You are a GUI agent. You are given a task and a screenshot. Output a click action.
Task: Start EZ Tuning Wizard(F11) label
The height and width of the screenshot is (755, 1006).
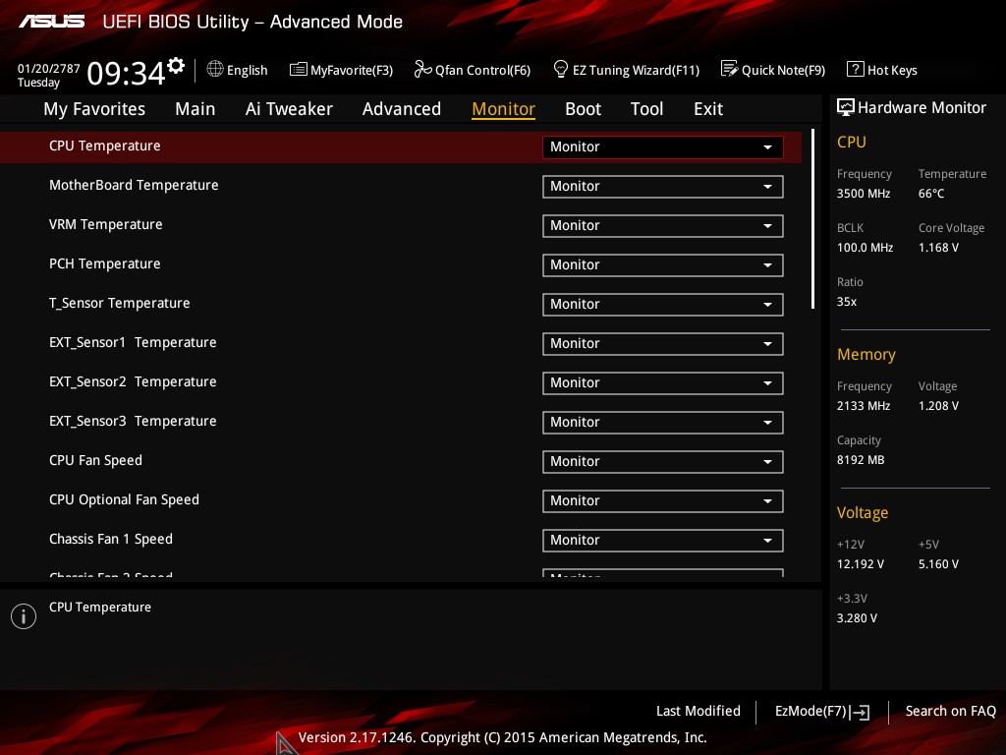[636, 70]
